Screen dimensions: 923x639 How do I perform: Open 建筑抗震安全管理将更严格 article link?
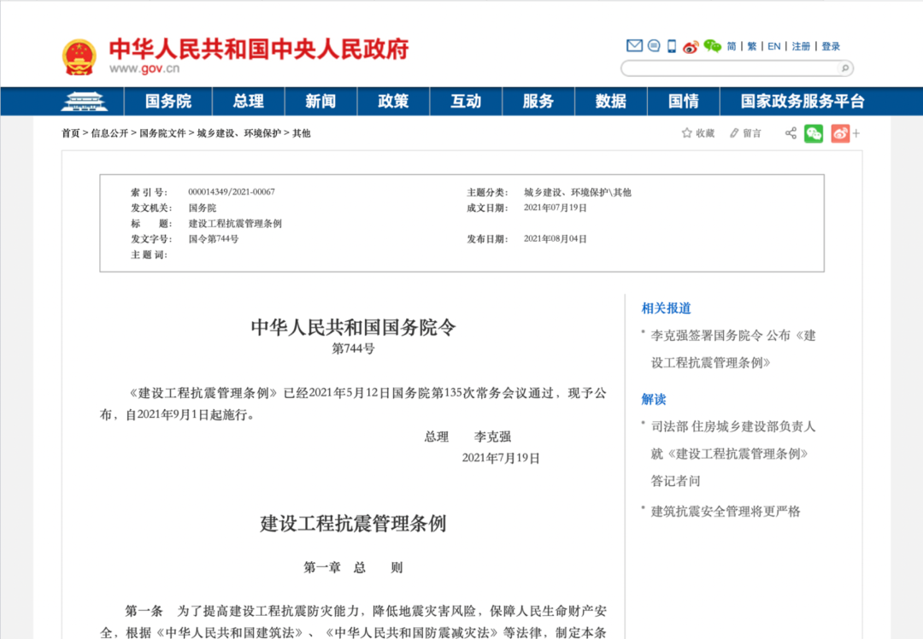pos(726,511)
